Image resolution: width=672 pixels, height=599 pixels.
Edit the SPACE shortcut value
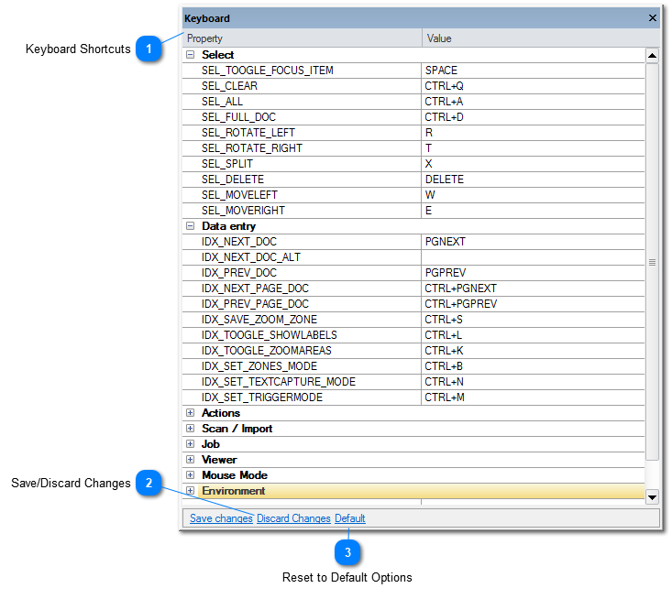tap(534, 71)
